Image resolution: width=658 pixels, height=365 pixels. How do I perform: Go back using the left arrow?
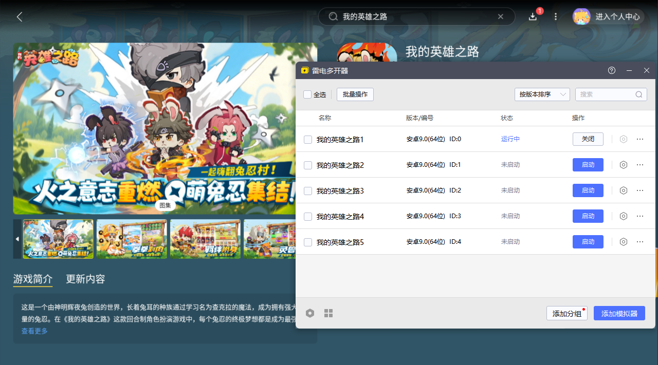tap(20, 17)
